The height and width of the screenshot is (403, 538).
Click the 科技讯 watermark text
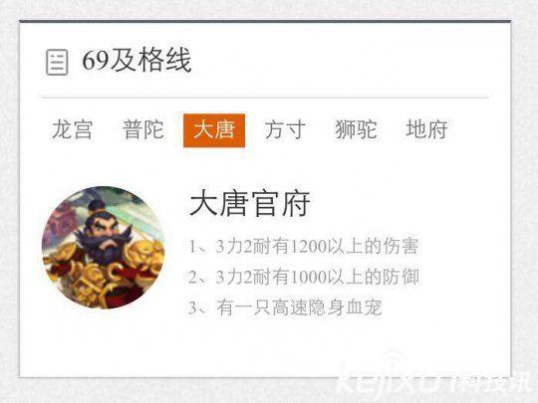[493, 381]
